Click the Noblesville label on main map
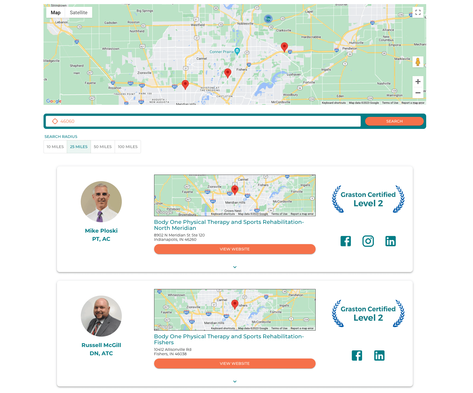Screen dimensions: 473x393 tap(245, 24)
